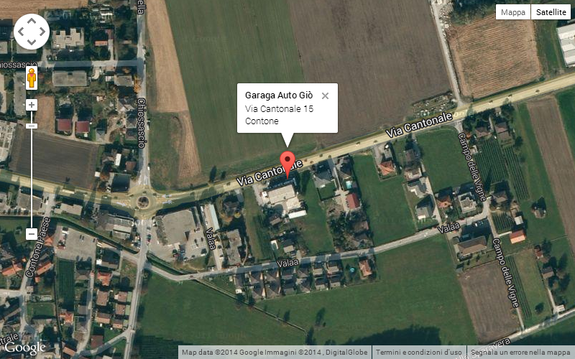The height and width of the screenshot is (359, 575).
Task: Pan the map left with arrow control
Action: (x=21, y=32)
